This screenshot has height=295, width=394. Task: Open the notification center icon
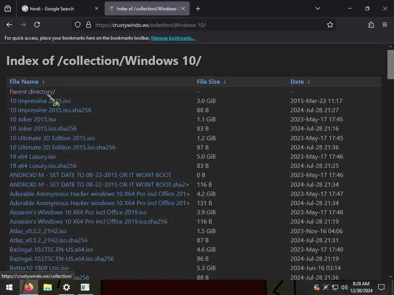(381, 287)
